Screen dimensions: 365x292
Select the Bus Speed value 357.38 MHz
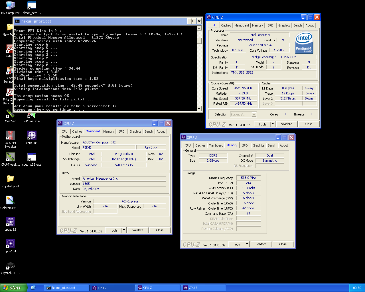pyautogui.click(x=243, y=98)
